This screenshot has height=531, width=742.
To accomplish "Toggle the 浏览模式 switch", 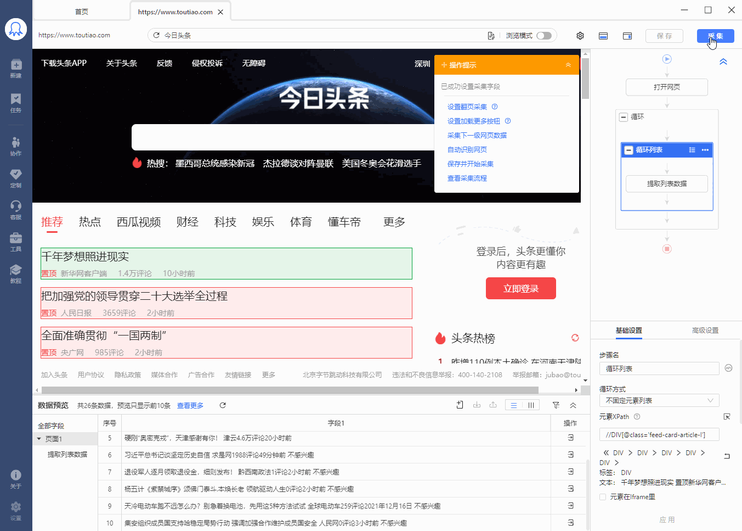I will [544, 36].
